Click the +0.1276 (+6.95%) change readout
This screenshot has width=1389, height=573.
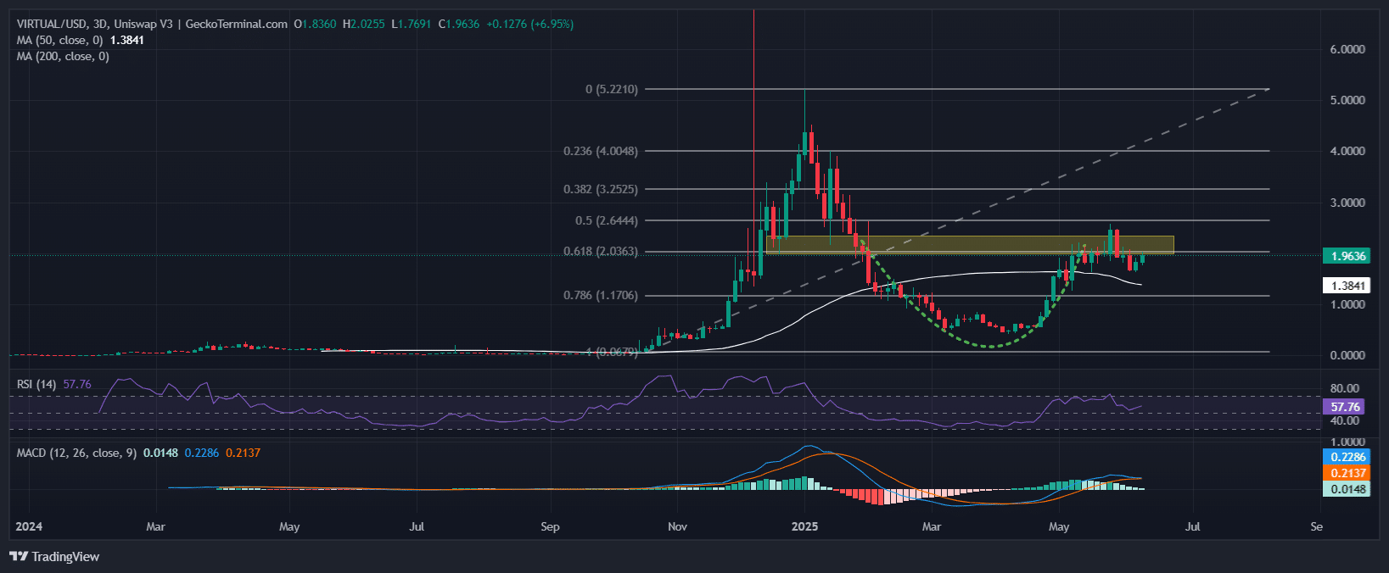[529, 24]
